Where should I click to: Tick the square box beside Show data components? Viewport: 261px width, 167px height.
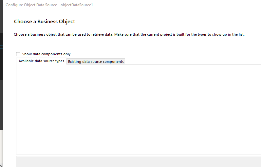click(x=18, y=54)
